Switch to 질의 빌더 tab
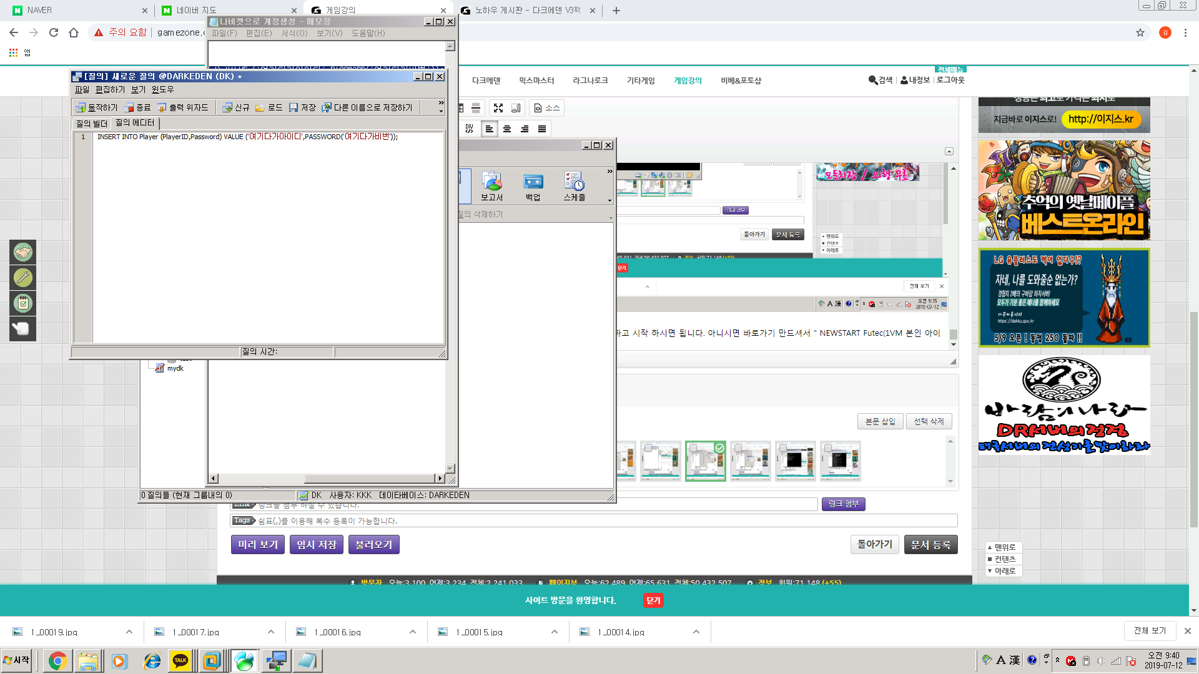The image size is (1199, 674). pyautogui.click(x=92, y=124)
